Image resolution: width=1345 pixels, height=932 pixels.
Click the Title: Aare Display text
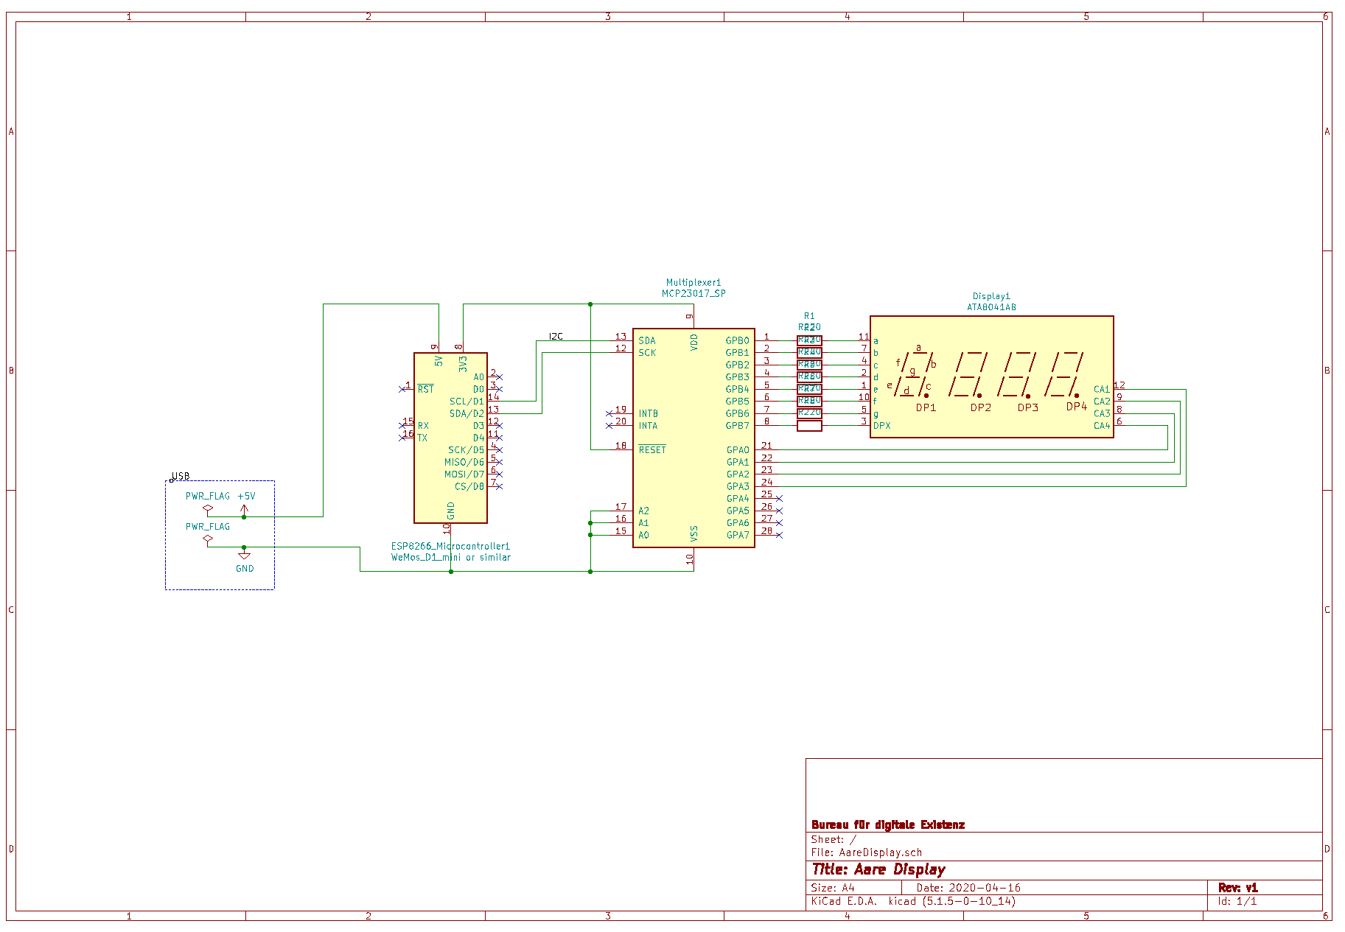pos(878,869)
